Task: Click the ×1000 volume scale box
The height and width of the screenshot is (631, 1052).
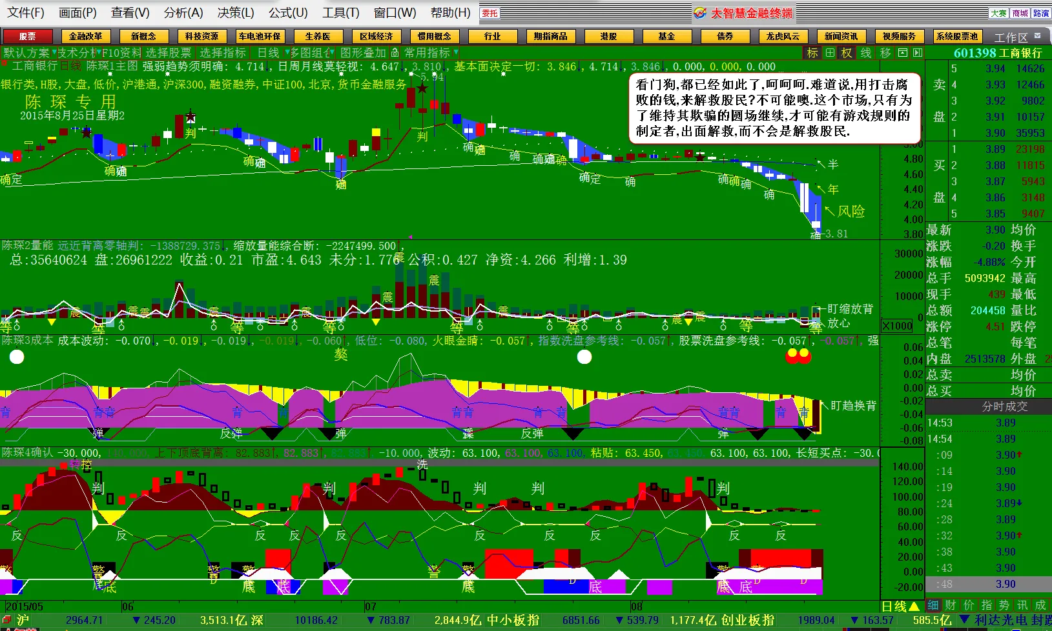Action: [898, 326]
